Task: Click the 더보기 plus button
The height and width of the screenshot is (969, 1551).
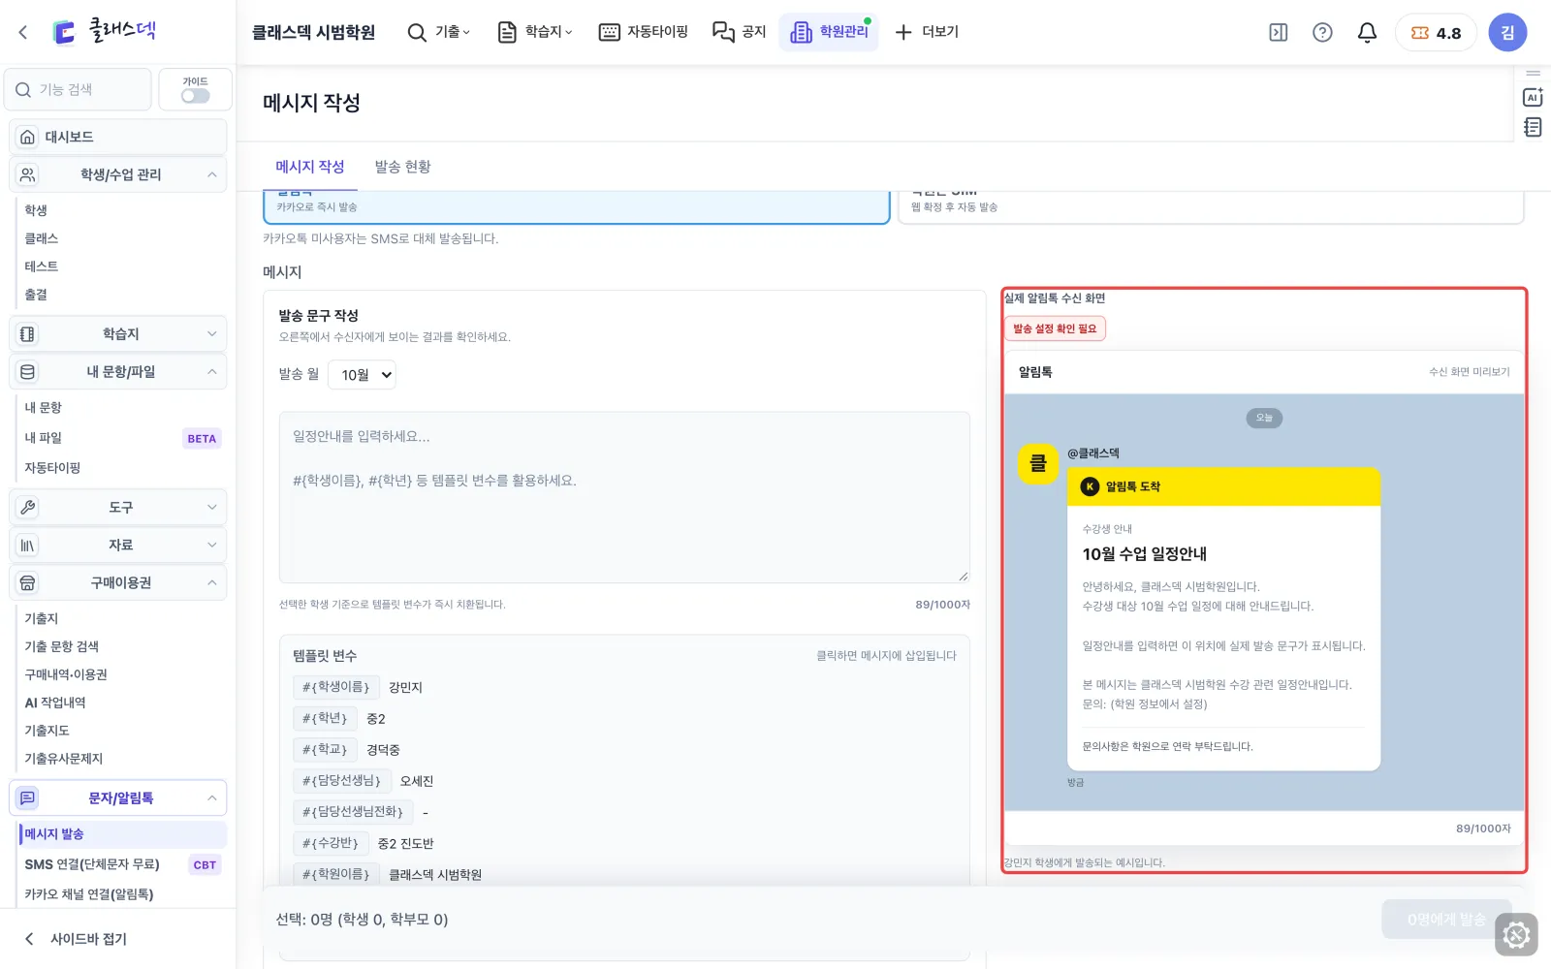Action: click(x=926, y=32)
